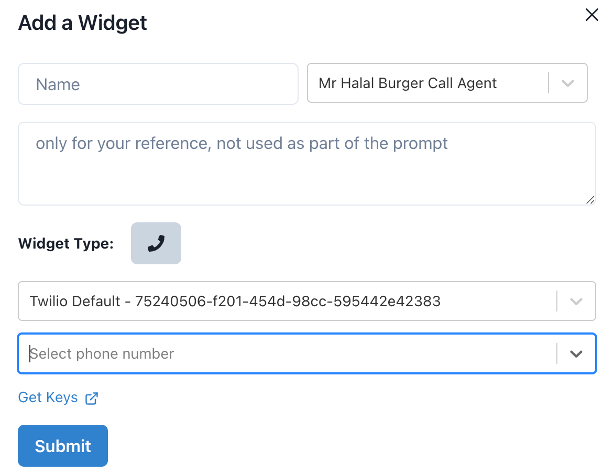
Task: Click the separator line in phone number selector
Action: click(556, 354)
